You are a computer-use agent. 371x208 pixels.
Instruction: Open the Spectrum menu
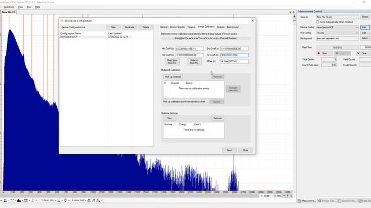pos(9,7)
